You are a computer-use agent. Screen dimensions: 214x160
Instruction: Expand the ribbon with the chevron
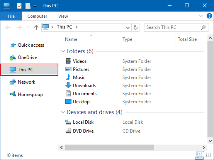point(201,16)
